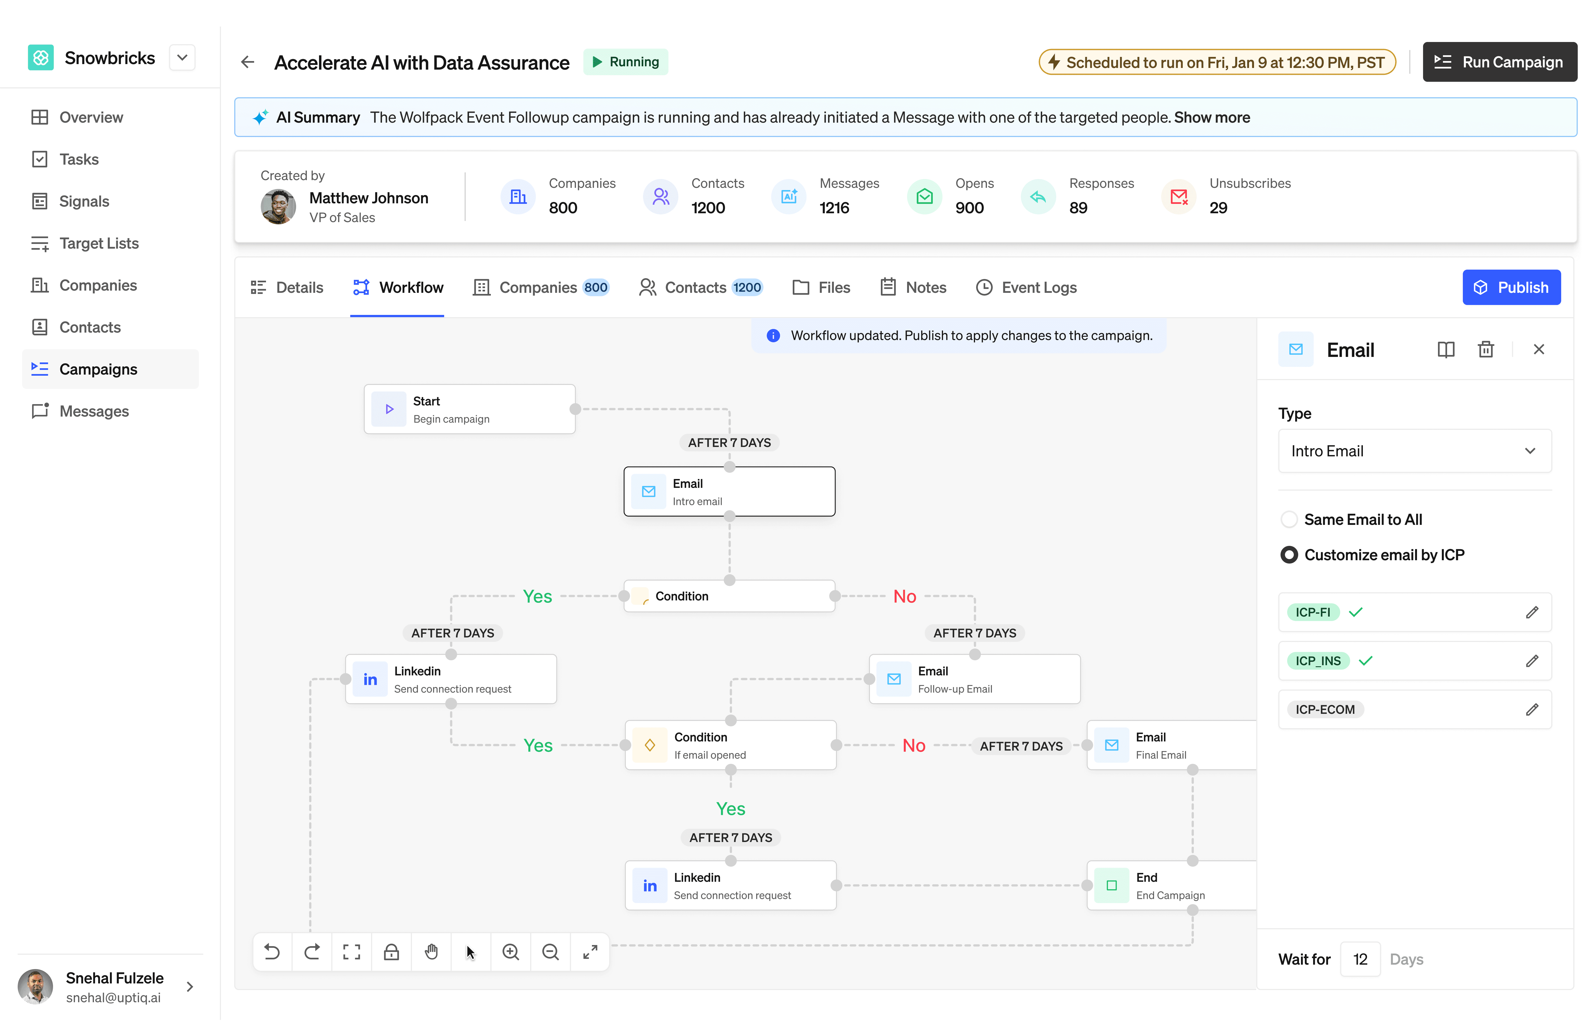Zoom in on the workflow canvas
Viewport: 1591px width, 1021px height.
pyautogui.click(x=510, y=952)
